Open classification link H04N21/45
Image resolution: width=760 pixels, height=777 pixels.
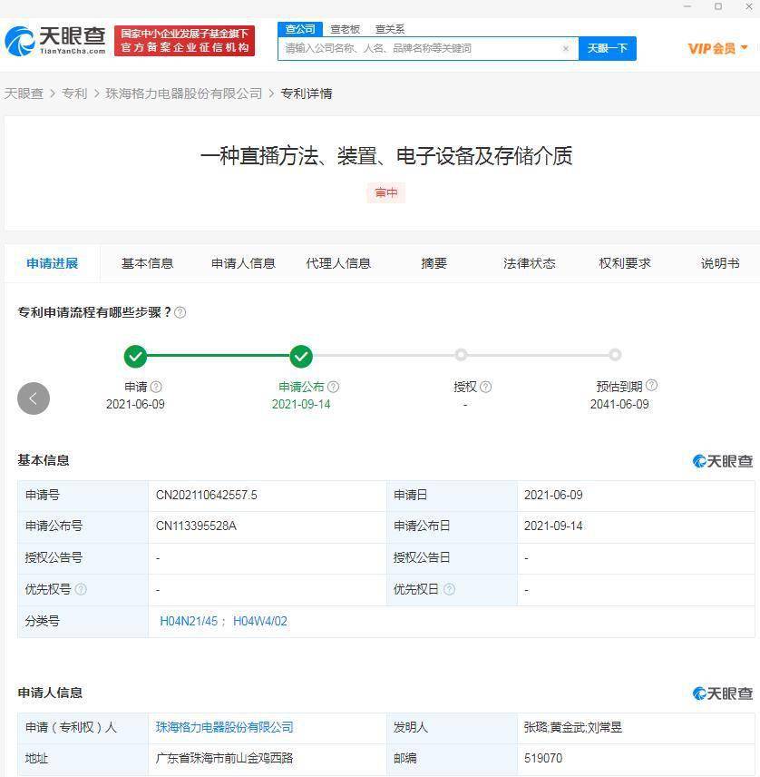pos(189,621)
